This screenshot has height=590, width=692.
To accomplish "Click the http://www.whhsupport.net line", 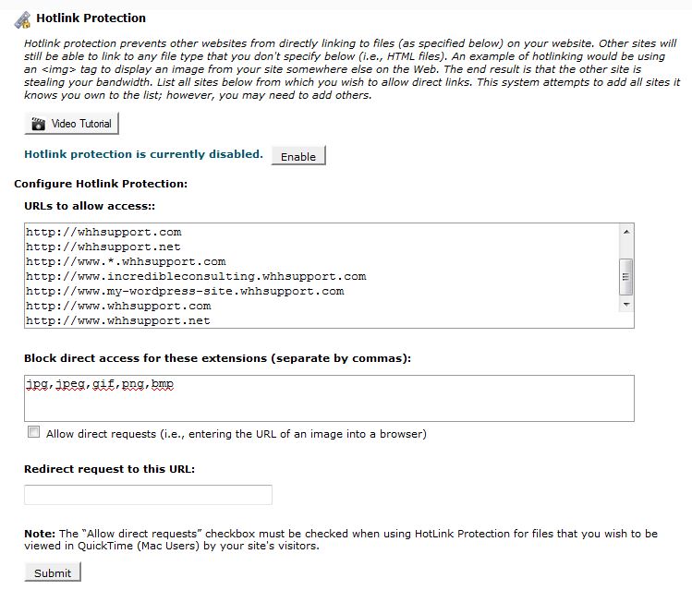I will coord(118,320).
